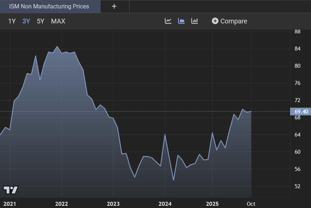This screenshot has width=311, height=208.
Task: Click the TradingView logo in chart corner
Action: click(x=10, y=190)
